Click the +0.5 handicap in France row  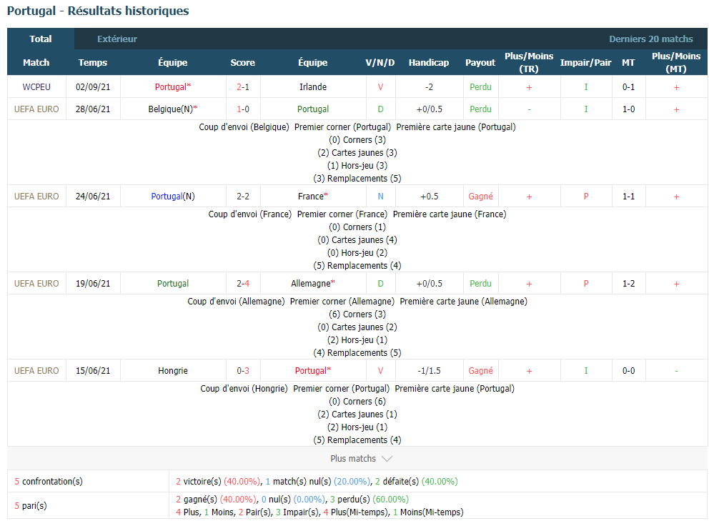click(429, 197)
